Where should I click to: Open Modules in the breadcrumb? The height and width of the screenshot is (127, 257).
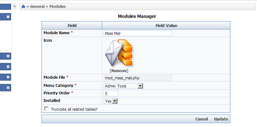pos(58,7)
